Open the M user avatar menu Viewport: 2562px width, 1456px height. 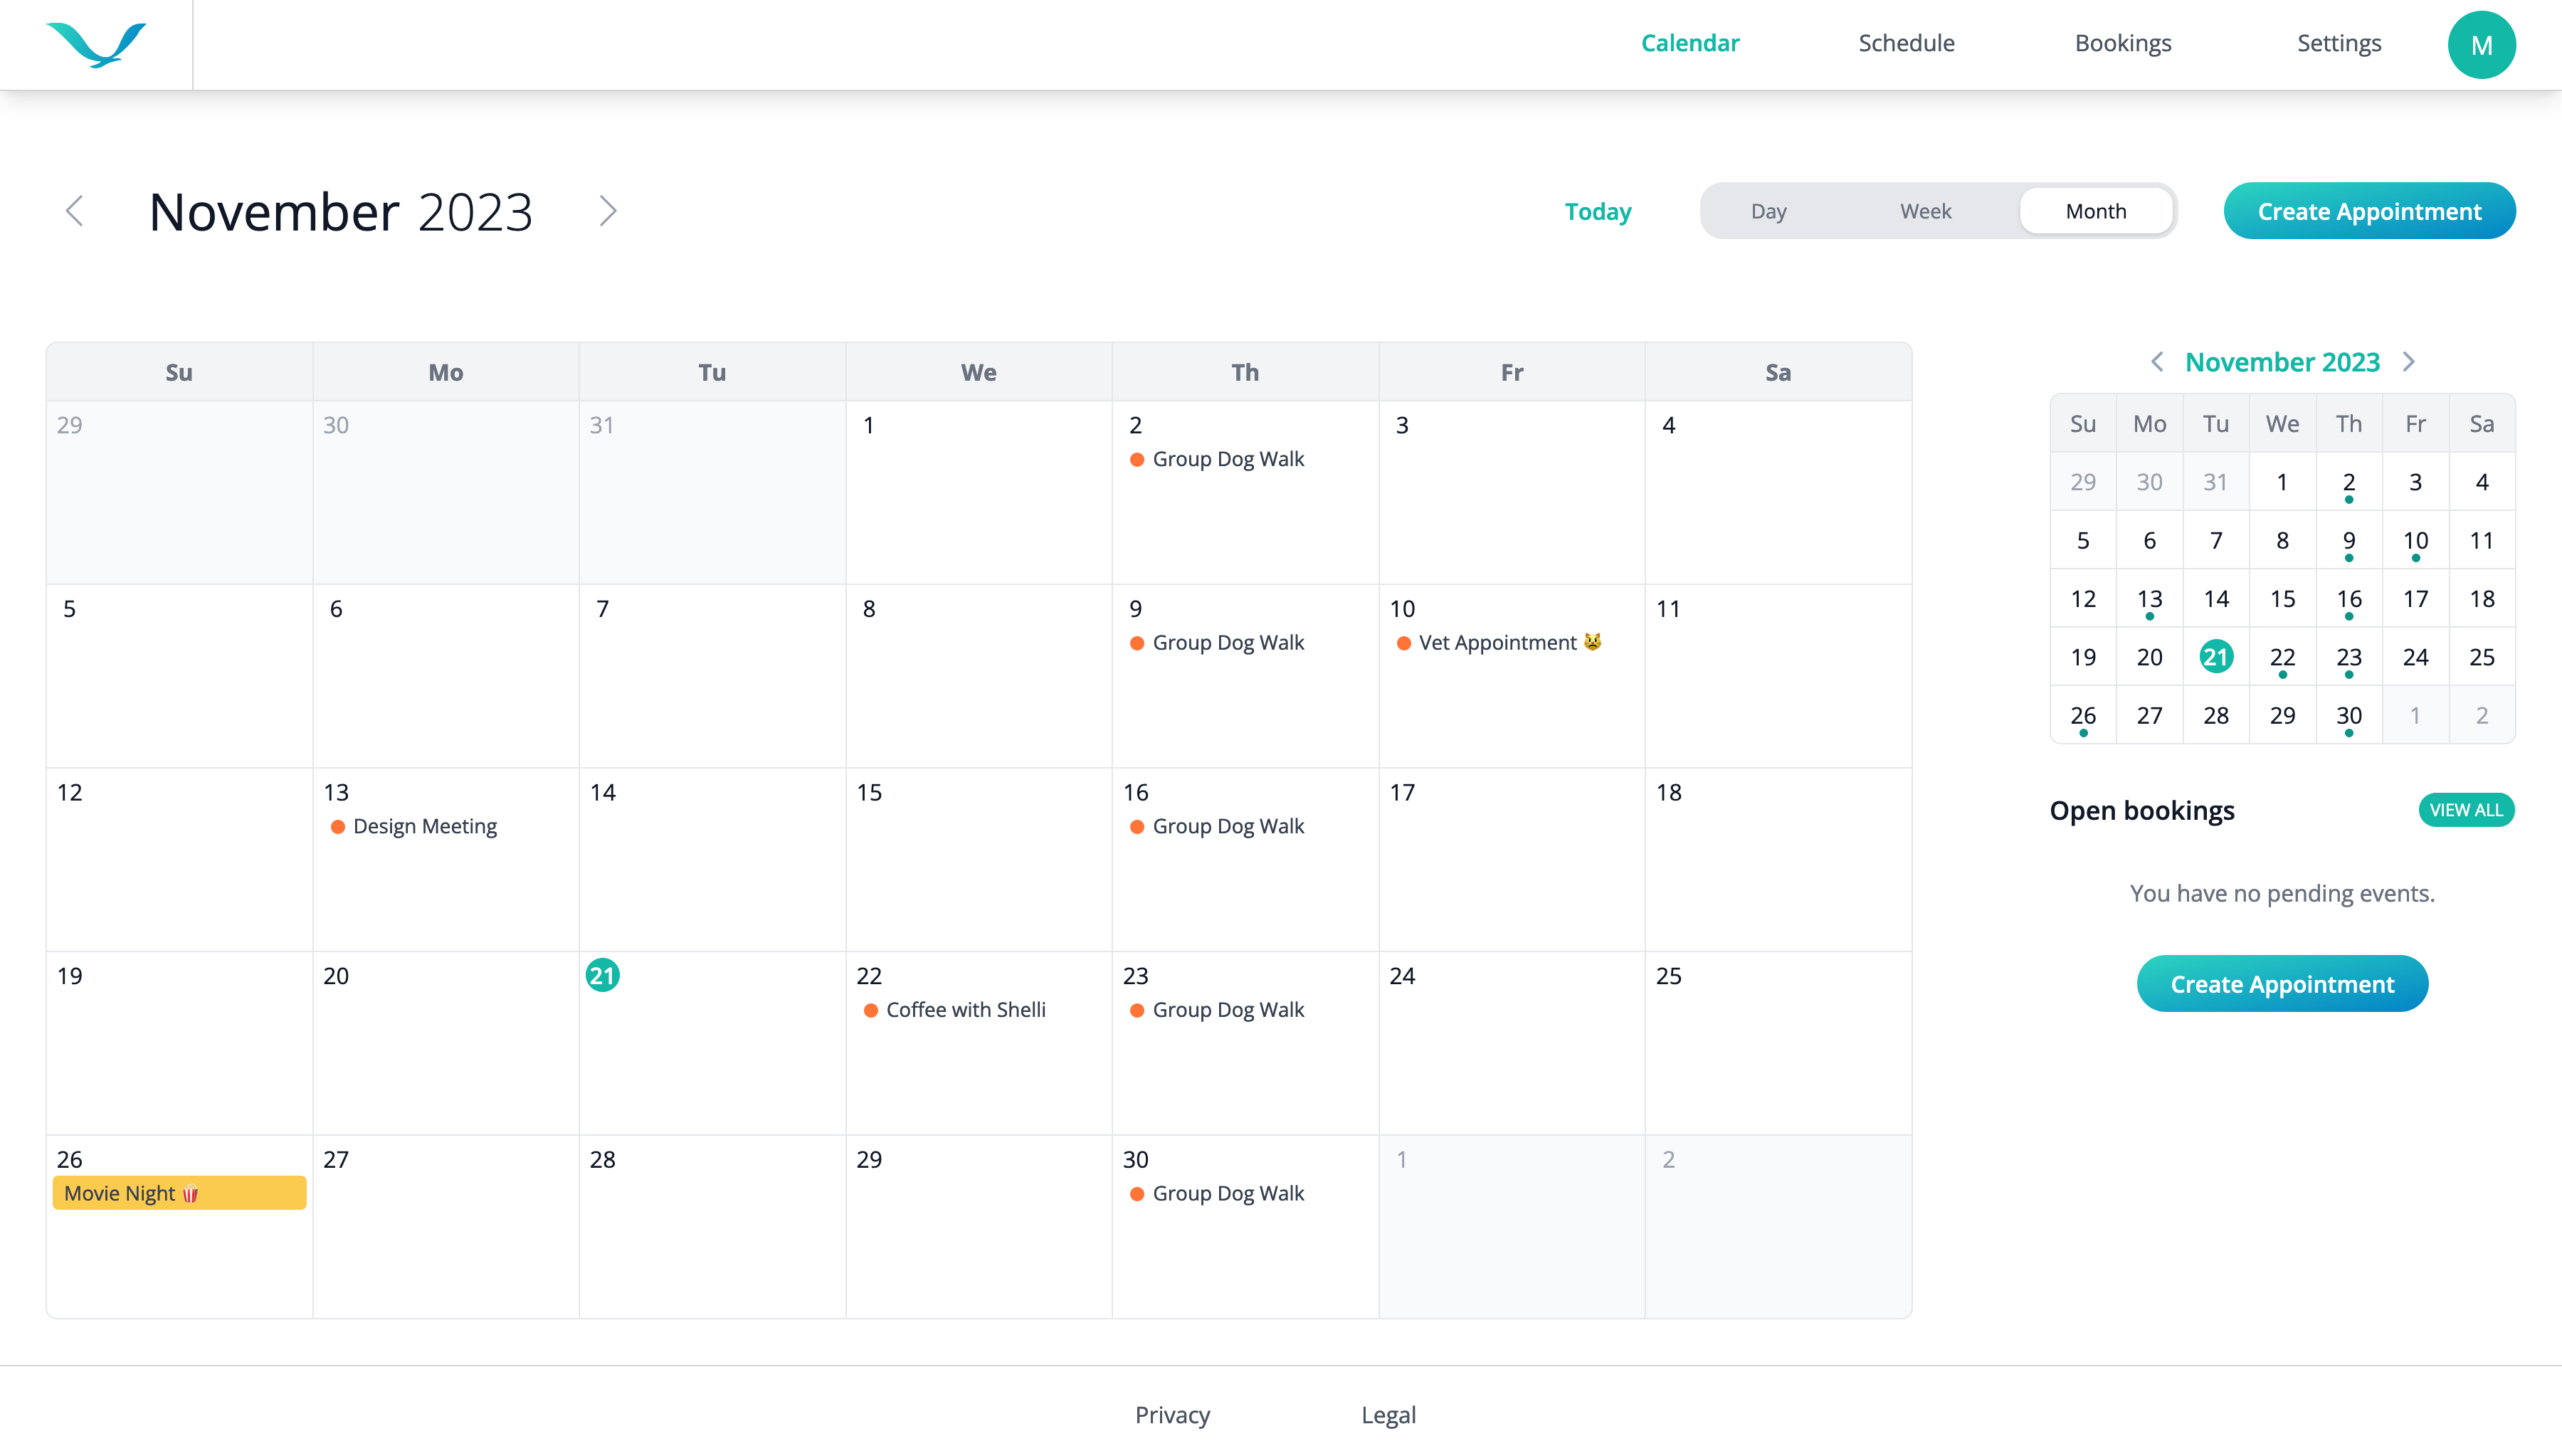pos(2480,45)
